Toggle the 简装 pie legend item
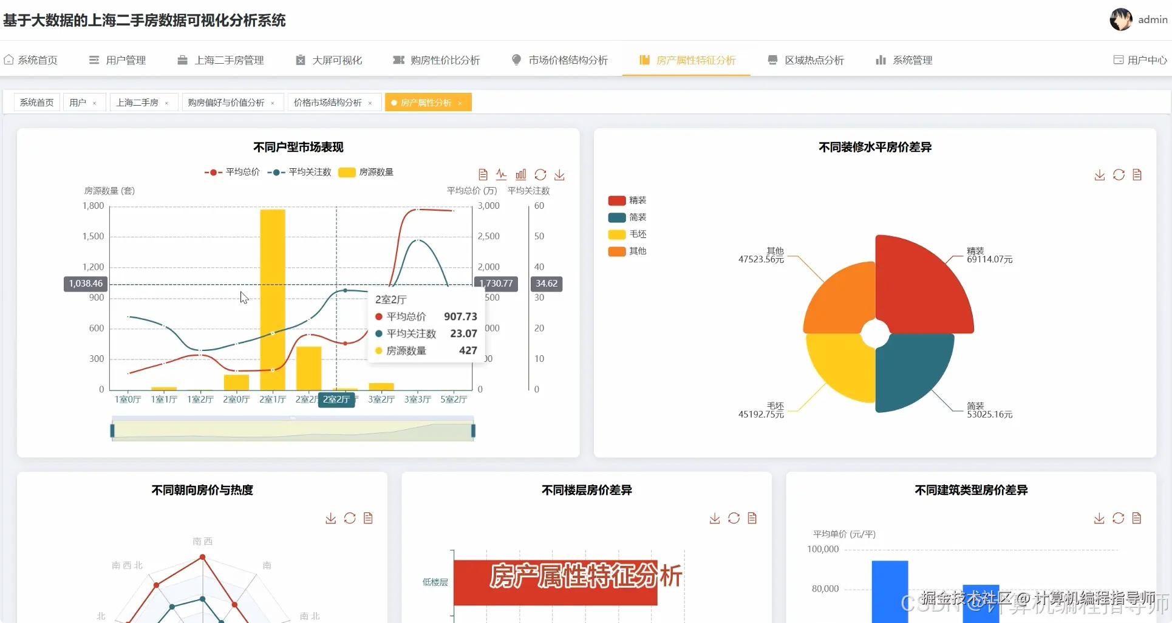The width and height of the screenshot is (1172, 623). [627, 217]
